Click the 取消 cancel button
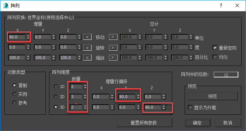The width and height of the screenshot is (246, 131). (228, 123)
